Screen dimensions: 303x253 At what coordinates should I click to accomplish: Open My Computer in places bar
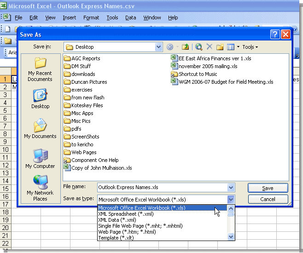point(40,159)
